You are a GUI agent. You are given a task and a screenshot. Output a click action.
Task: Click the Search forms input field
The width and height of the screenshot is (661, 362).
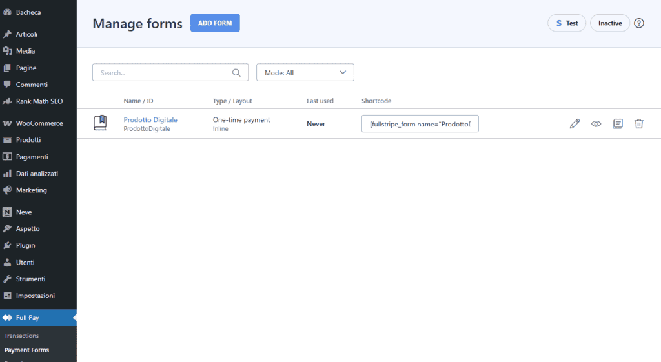coord(170,72)
